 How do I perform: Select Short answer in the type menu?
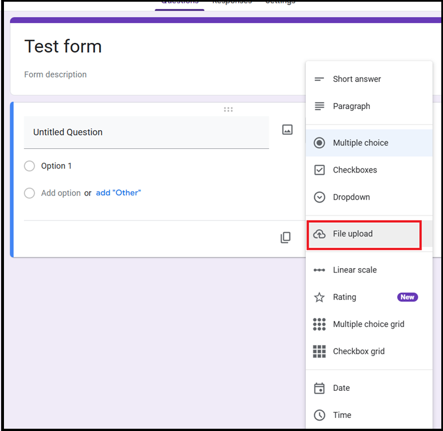(356, 79)
